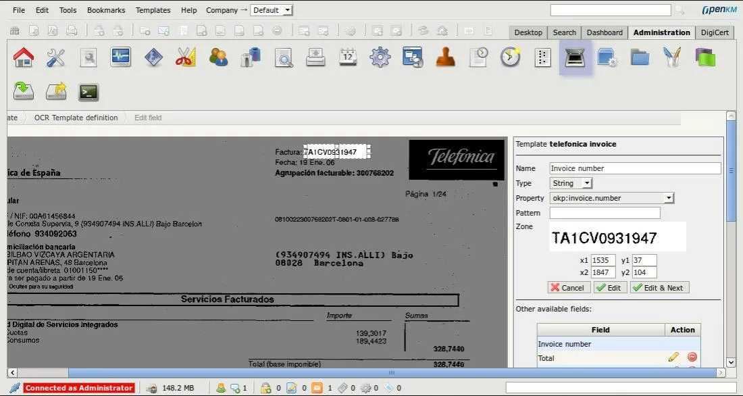This screenshot has height=396, width=743.
Task: Open the Edit menu in menu bar
Action: 42,10
